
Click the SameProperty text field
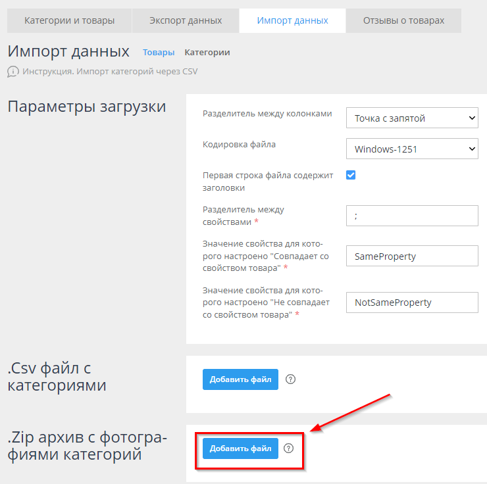coord(411,256)
